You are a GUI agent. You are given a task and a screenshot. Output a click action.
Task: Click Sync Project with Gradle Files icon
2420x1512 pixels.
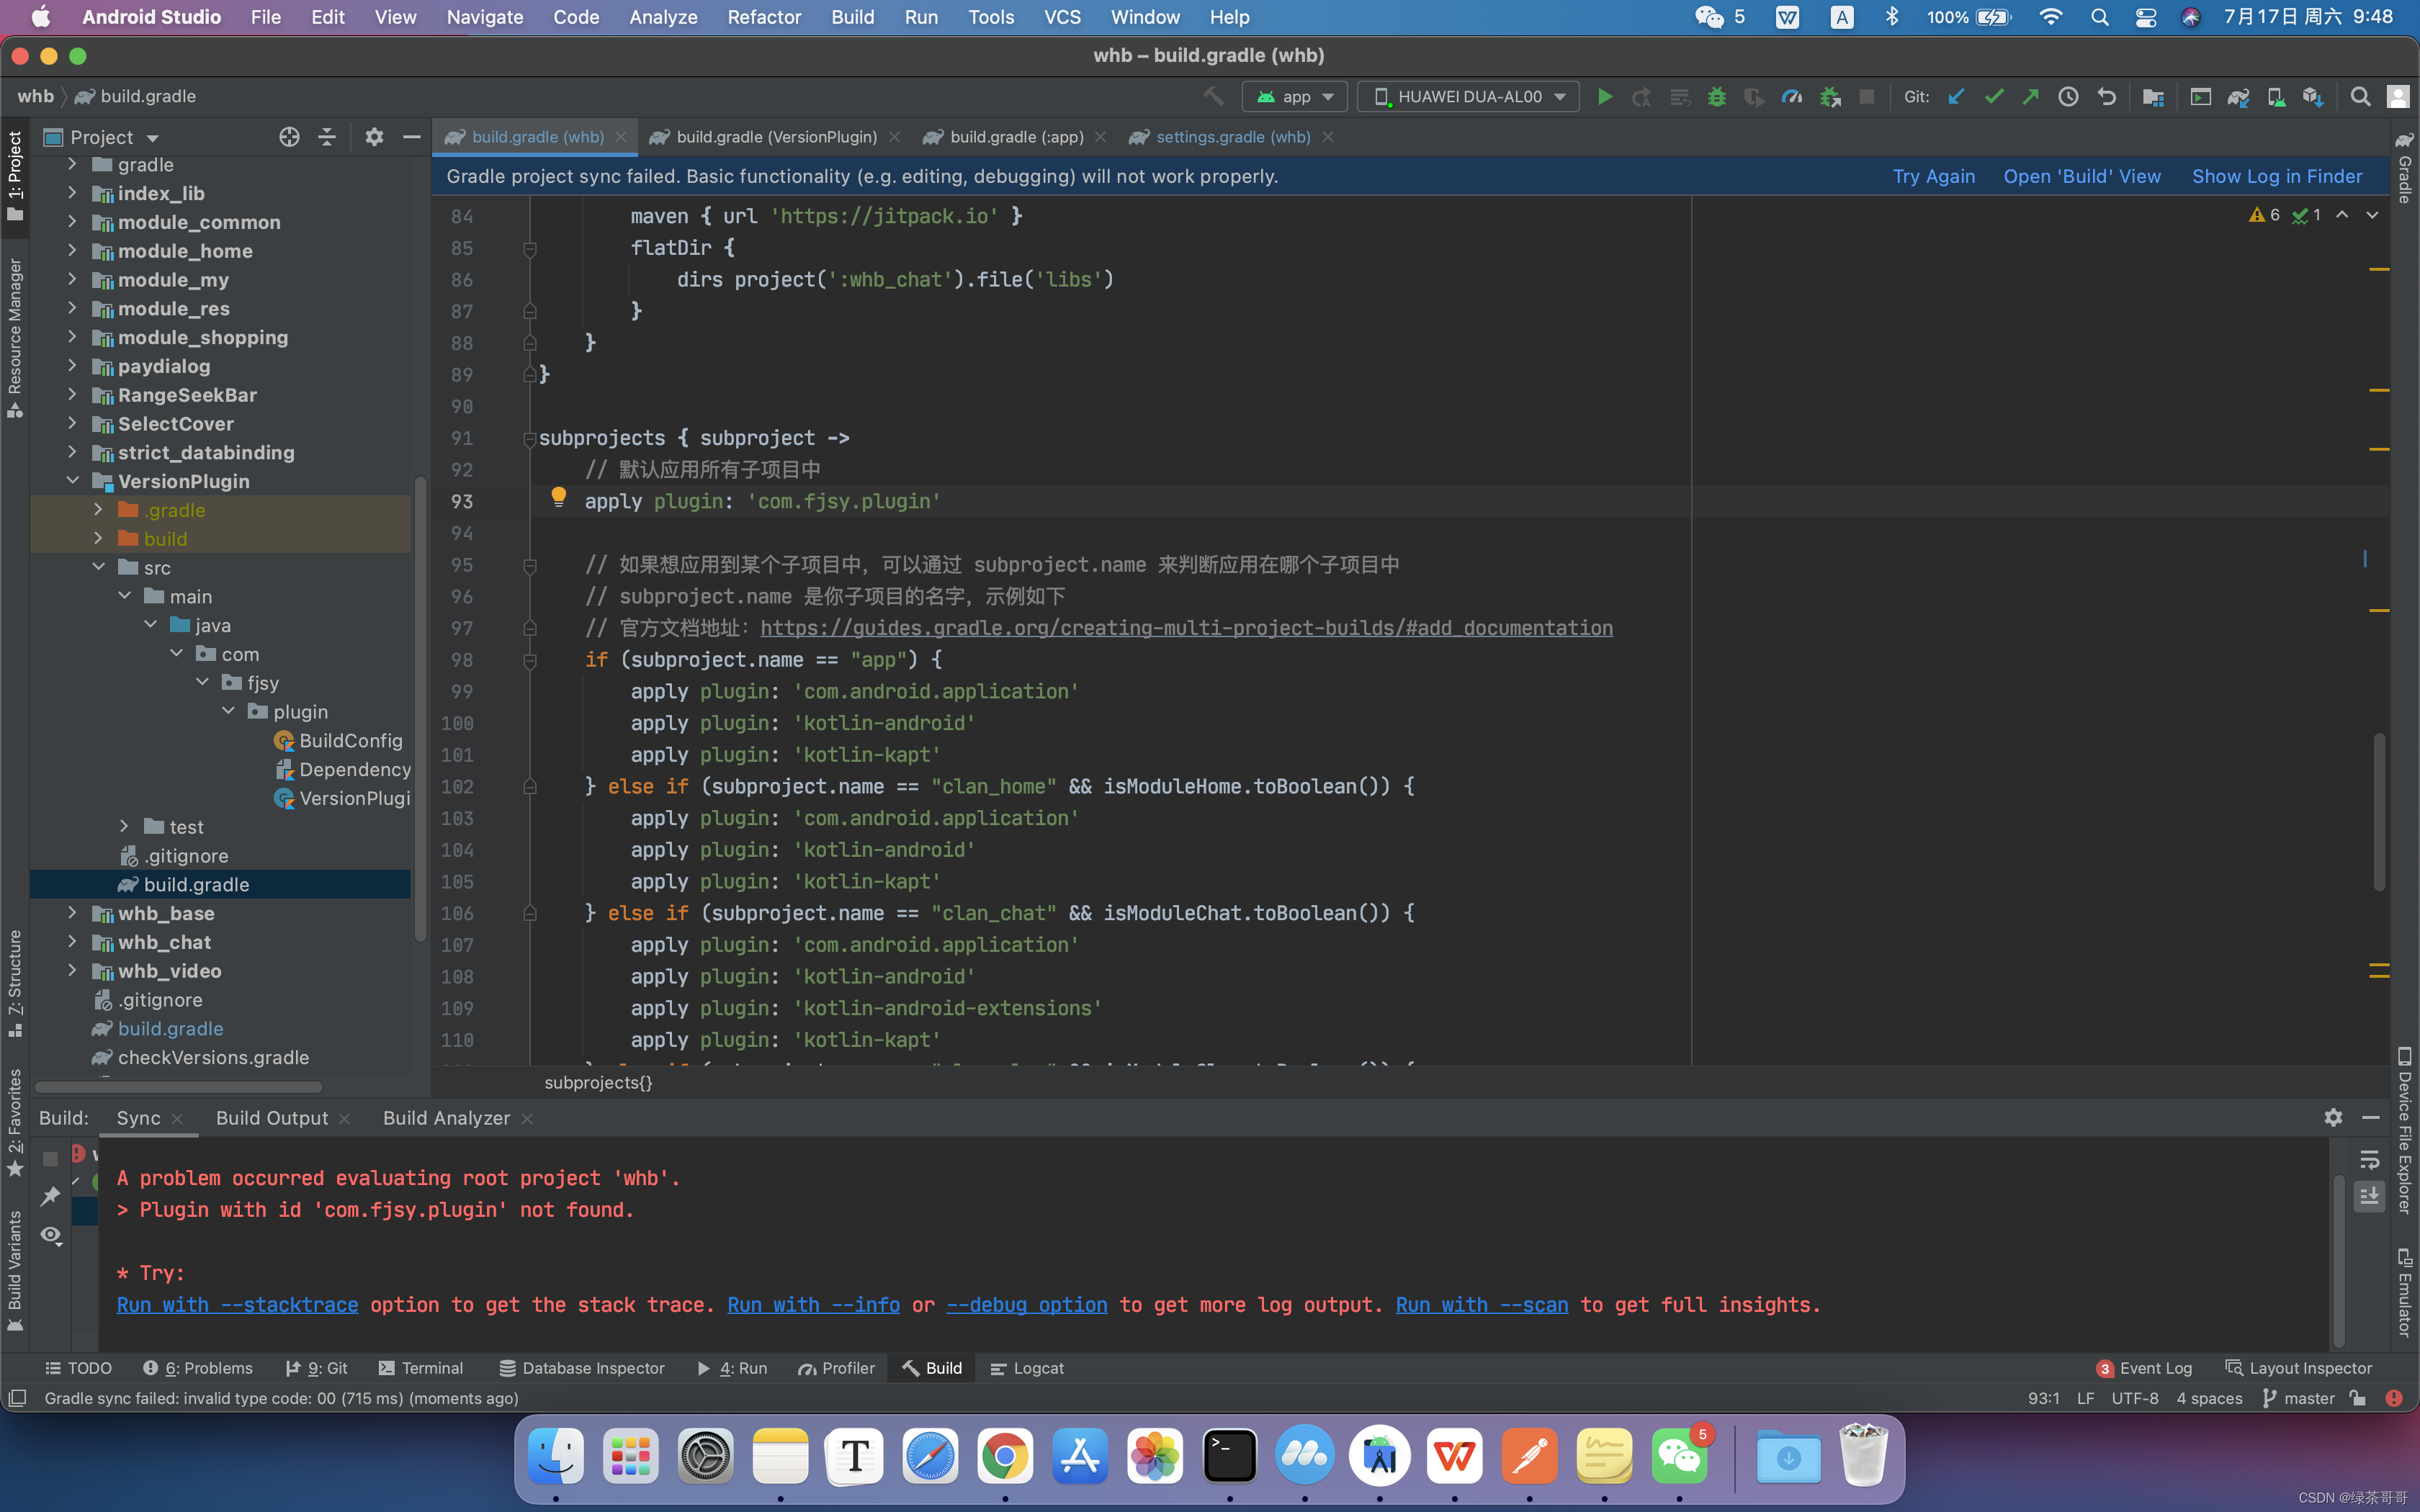(x=2238, y=97)
